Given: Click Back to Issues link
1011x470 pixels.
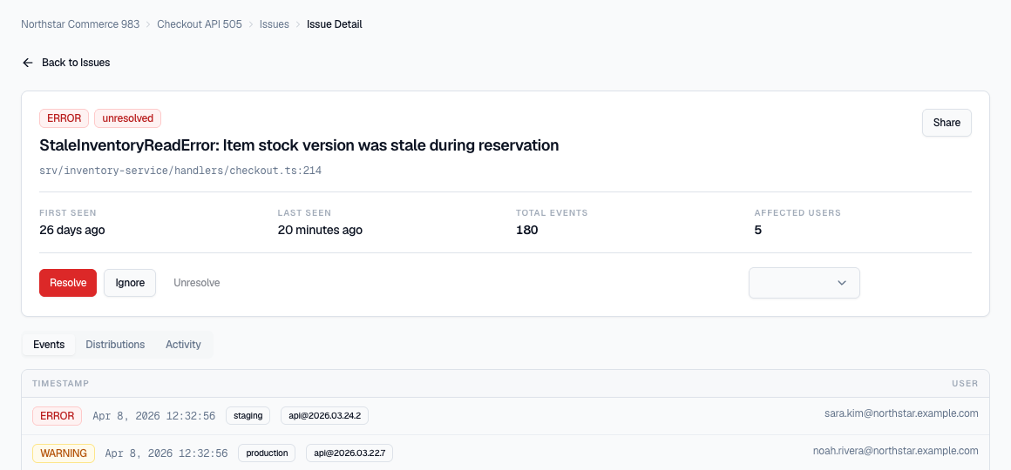Looking at the screenshot, I should point(76,63).
